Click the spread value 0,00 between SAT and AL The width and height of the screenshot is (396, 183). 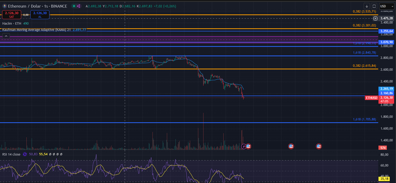pyautogui.click(x=26, y=15)
